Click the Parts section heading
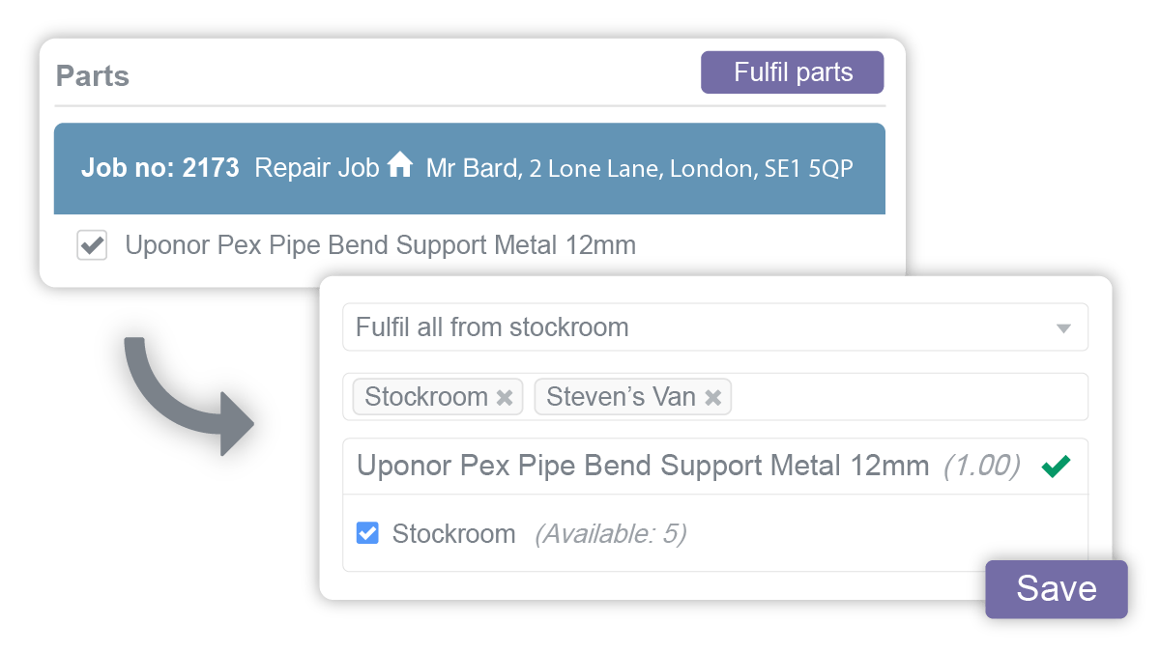Screen dimensions: 1160x652 (93, 76)
